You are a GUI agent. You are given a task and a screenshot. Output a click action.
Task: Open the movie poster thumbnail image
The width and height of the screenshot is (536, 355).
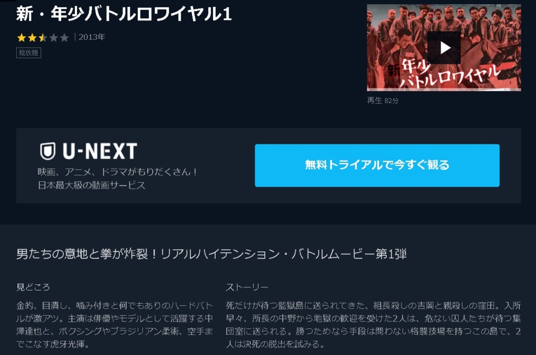point(444,48)
